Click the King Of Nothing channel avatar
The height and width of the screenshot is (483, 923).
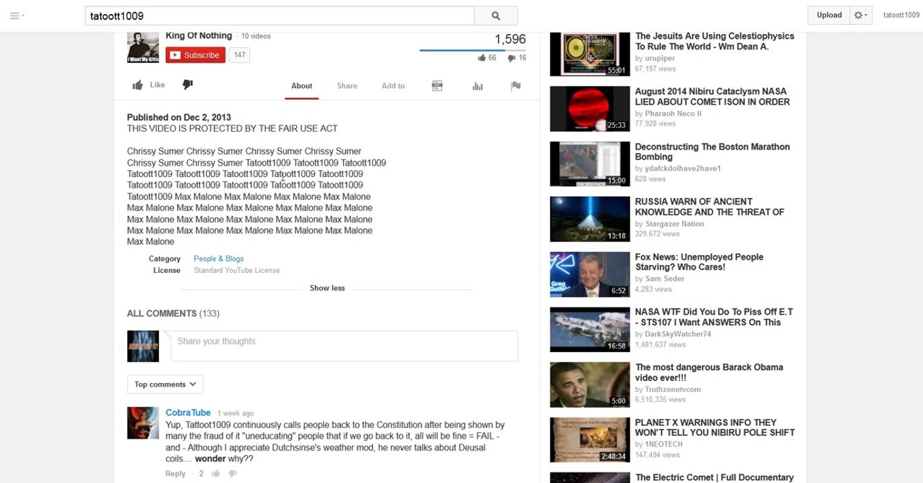coord(143,47)
